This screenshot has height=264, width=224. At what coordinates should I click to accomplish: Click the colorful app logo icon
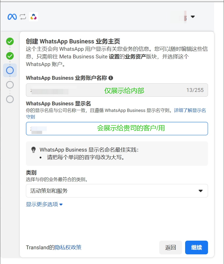[34, 17]
